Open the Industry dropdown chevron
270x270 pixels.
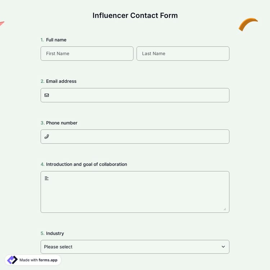[223, 247]
